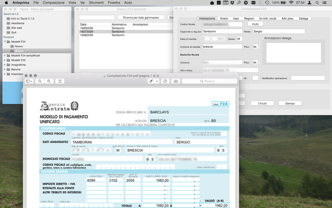Click the Spotlight search icon in menu bar

click(x=317, y=2)
